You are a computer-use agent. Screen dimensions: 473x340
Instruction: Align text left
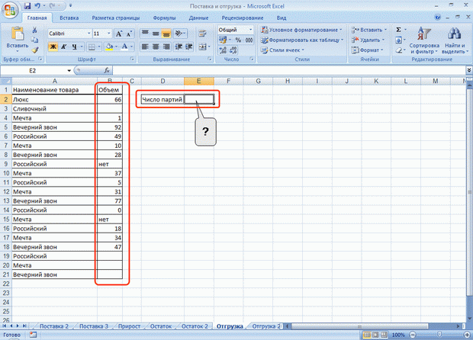point(145,47)
